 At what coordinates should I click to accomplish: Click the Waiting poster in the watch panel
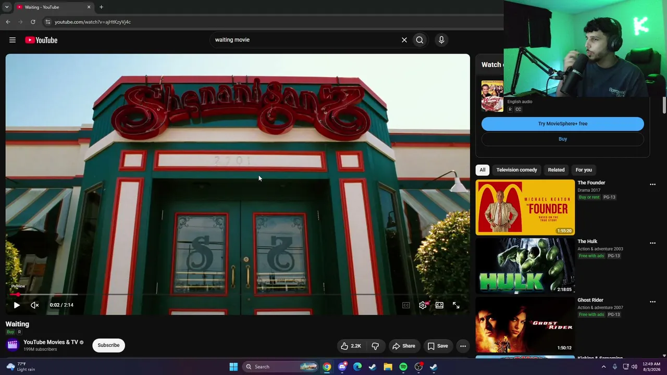(492, 96)
